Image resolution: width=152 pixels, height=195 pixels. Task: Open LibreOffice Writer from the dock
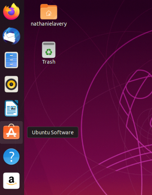[x=11, y=108]
